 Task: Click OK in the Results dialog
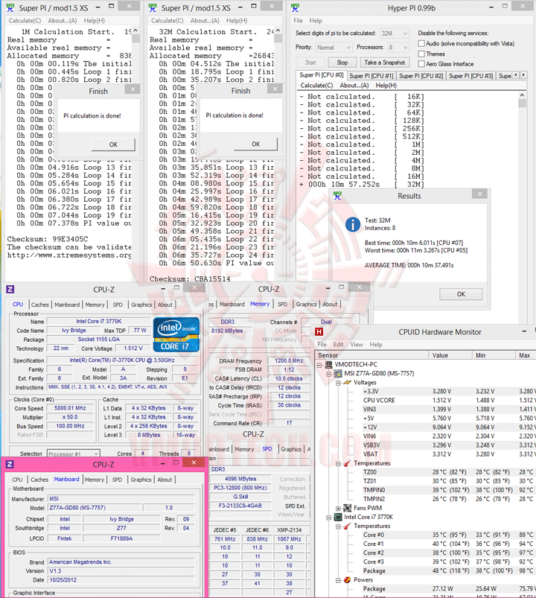[461, 294]
